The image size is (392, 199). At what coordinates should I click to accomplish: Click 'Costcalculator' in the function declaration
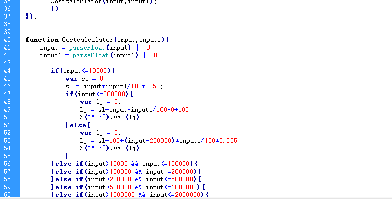tap(87, 40)
